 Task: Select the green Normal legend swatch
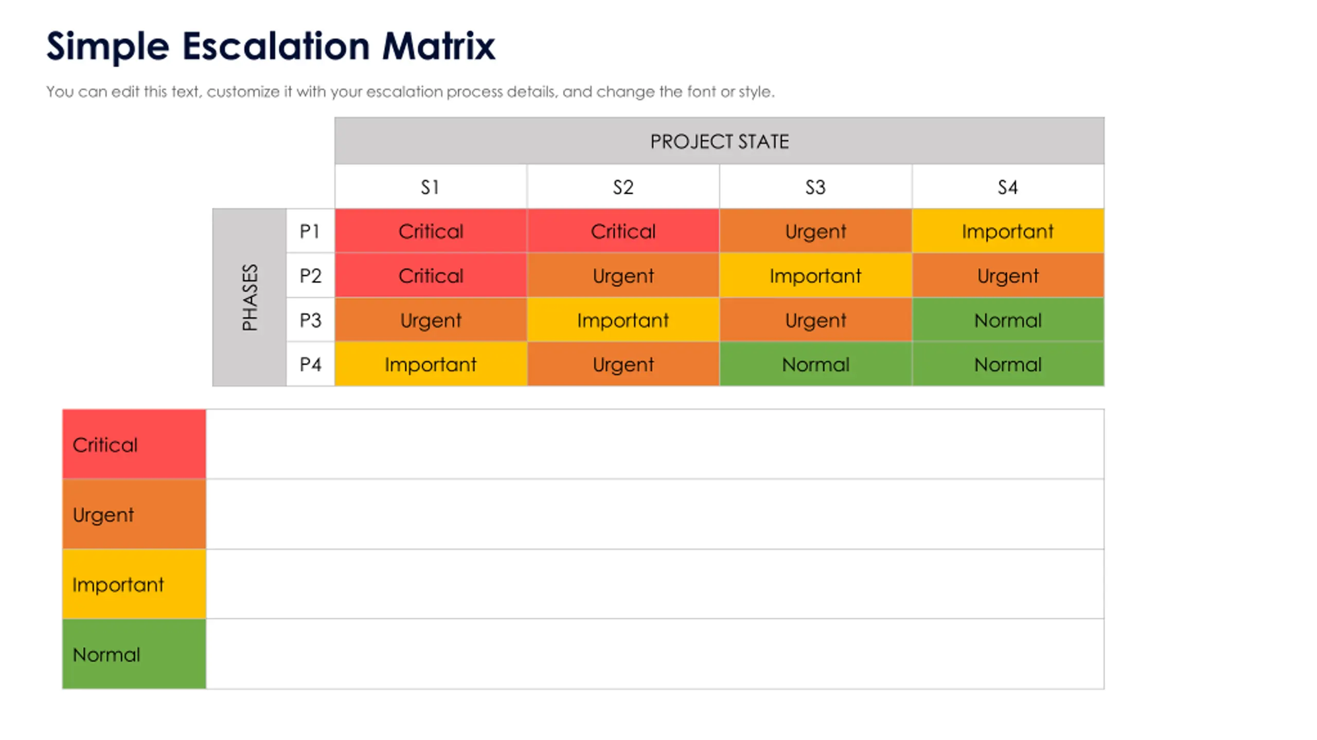tap(134, 654)
